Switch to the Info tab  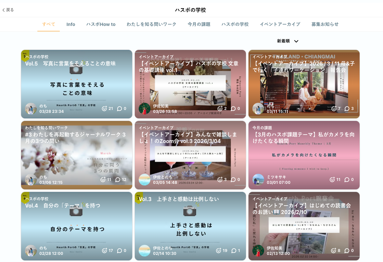[x=71, y=24]
